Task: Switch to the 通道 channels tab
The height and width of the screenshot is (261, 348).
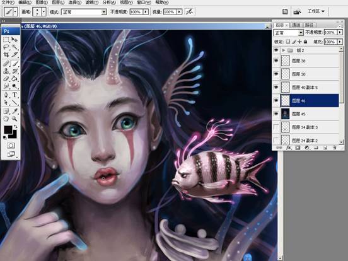Action: 296,25
